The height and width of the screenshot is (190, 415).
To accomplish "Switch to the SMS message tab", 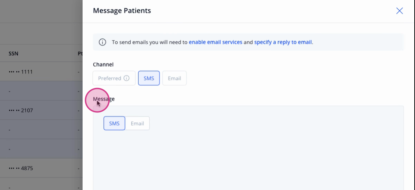I will point(114,123).
